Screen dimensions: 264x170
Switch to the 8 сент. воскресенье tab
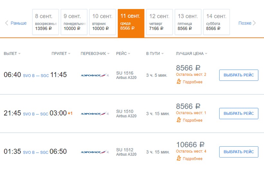click(46, 22)
